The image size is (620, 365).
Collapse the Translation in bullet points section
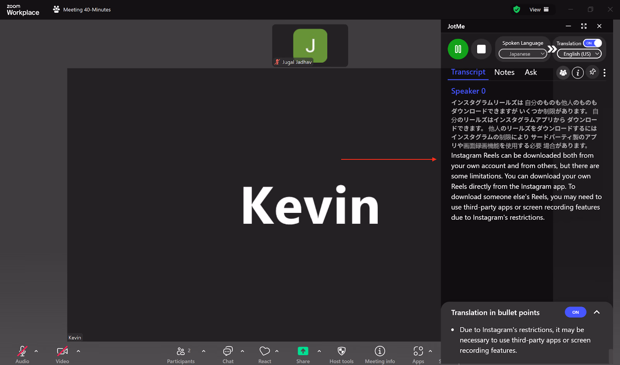597,312
